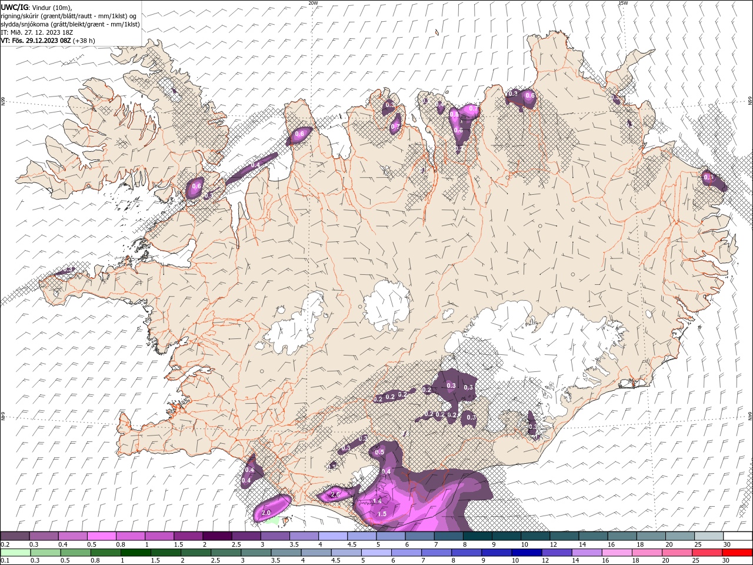Click the 'Vindur (10m),' heading text
Screen dimensions: 753x565
click(51, 7)
